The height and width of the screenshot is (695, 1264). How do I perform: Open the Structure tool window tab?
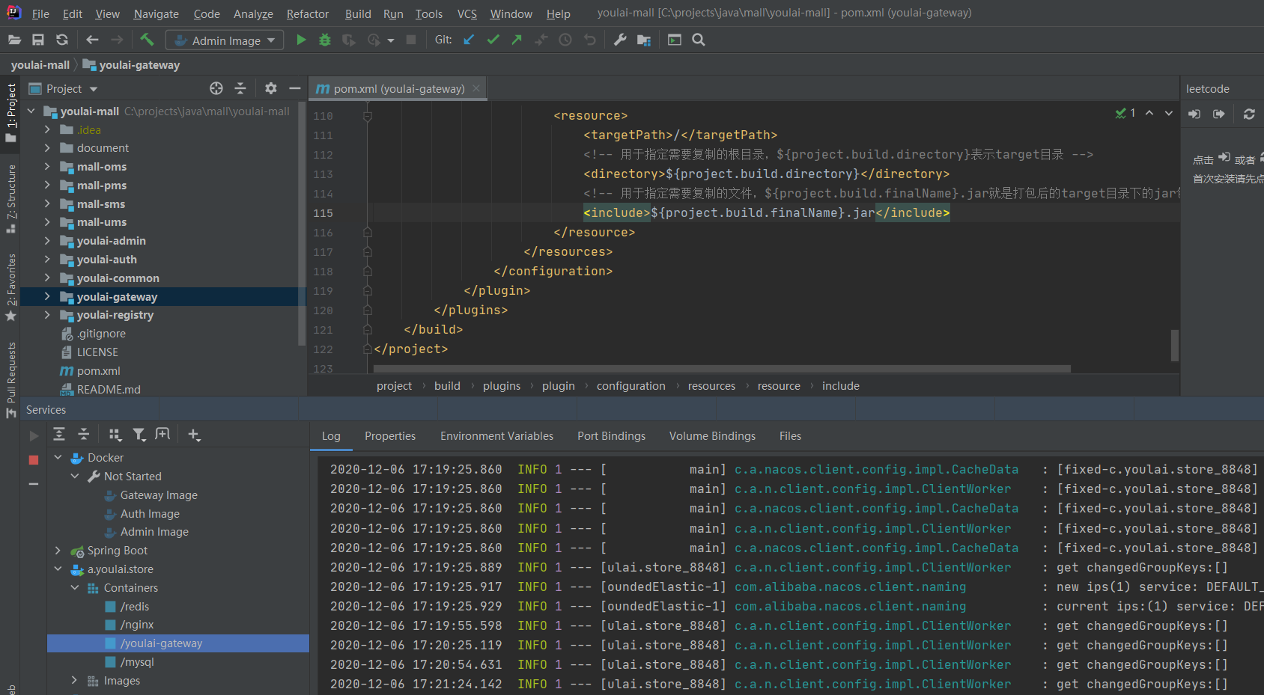(11, 198)
